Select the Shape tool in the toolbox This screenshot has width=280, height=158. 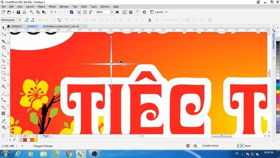(x=3, y=34)
